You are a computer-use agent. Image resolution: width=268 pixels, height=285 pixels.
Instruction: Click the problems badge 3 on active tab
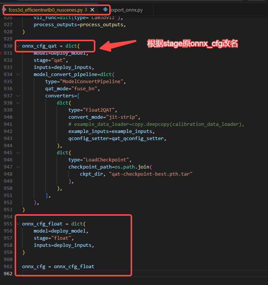[86, 10]
